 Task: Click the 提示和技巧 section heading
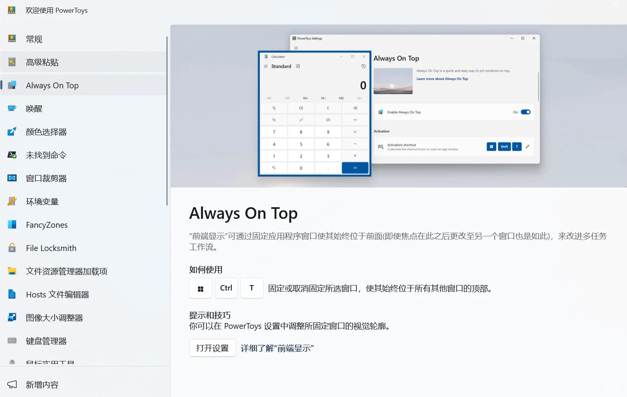tap(210, 315)
